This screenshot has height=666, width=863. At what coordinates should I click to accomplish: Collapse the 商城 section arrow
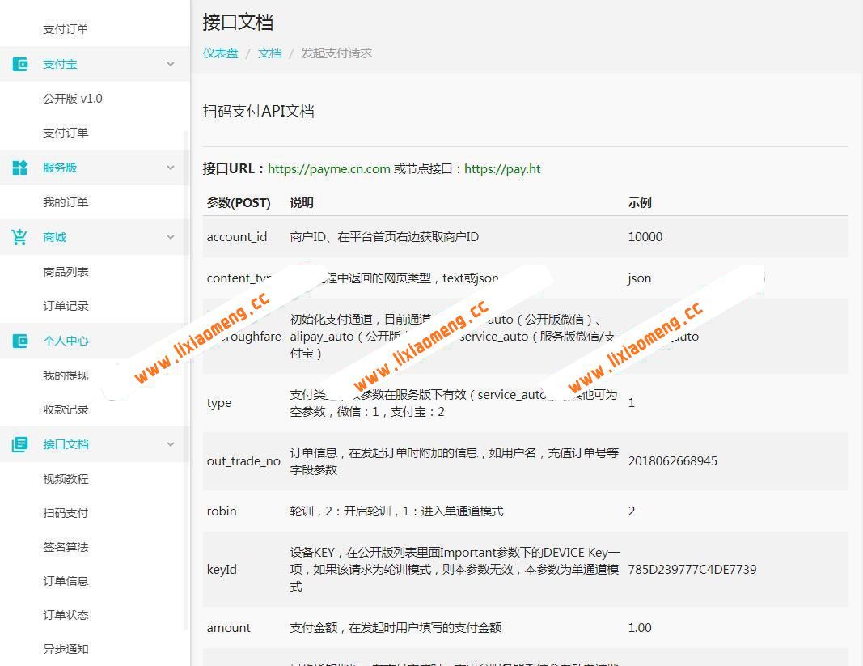[x=170, y=236]
